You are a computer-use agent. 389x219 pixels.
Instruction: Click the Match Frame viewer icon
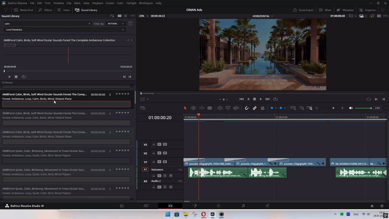click(x=369, y=99)
